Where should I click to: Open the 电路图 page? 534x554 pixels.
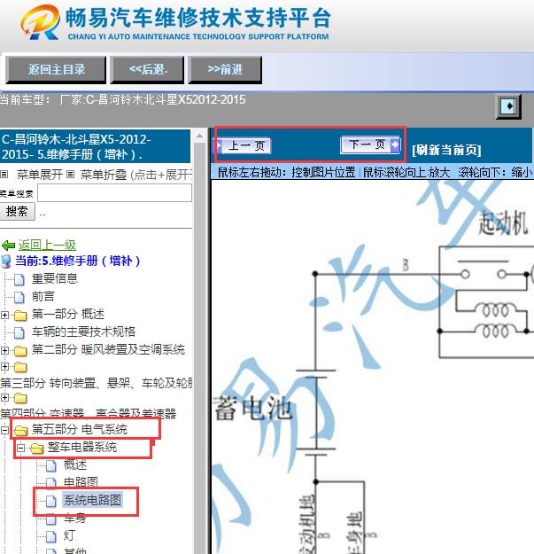tap(81, 482)
